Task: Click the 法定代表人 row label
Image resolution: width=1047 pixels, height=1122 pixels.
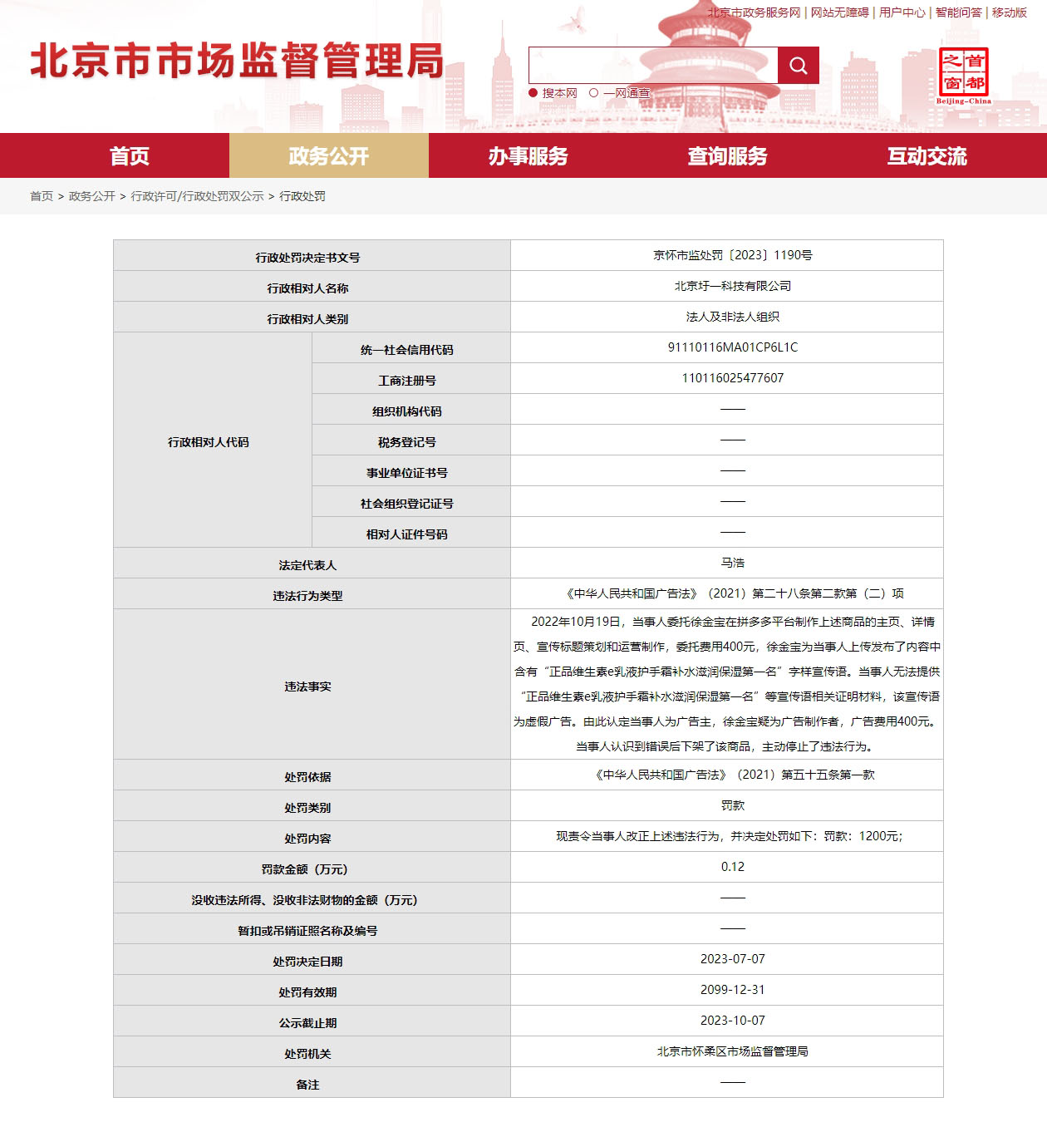Action: (307, 565)
